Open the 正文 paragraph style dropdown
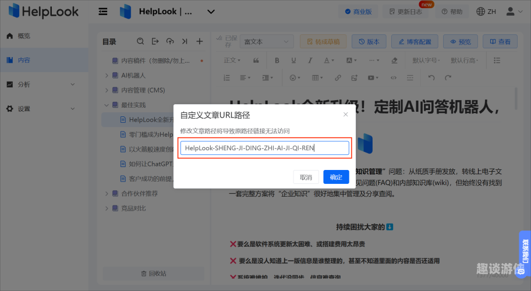The image size is (531, 291). point(232,60)
